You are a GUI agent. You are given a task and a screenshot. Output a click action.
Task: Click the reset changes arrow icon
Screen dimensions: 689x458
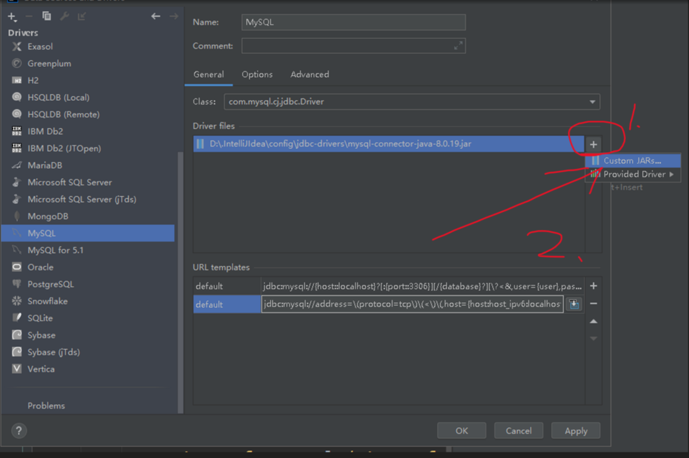pos(82,17)
